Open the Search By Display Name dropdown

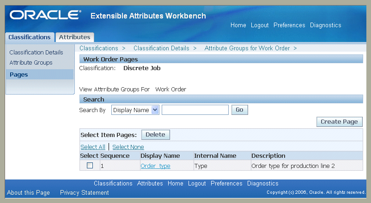point(135,110)
